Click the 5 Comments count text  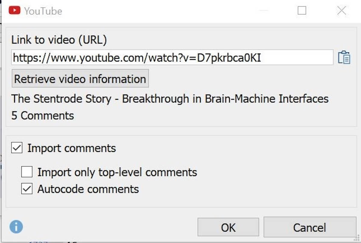[43, 115]
